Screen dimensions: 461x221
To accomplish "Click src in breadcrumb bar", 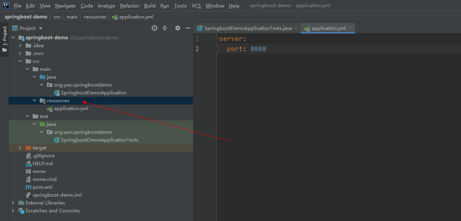I will pos(57,17).
